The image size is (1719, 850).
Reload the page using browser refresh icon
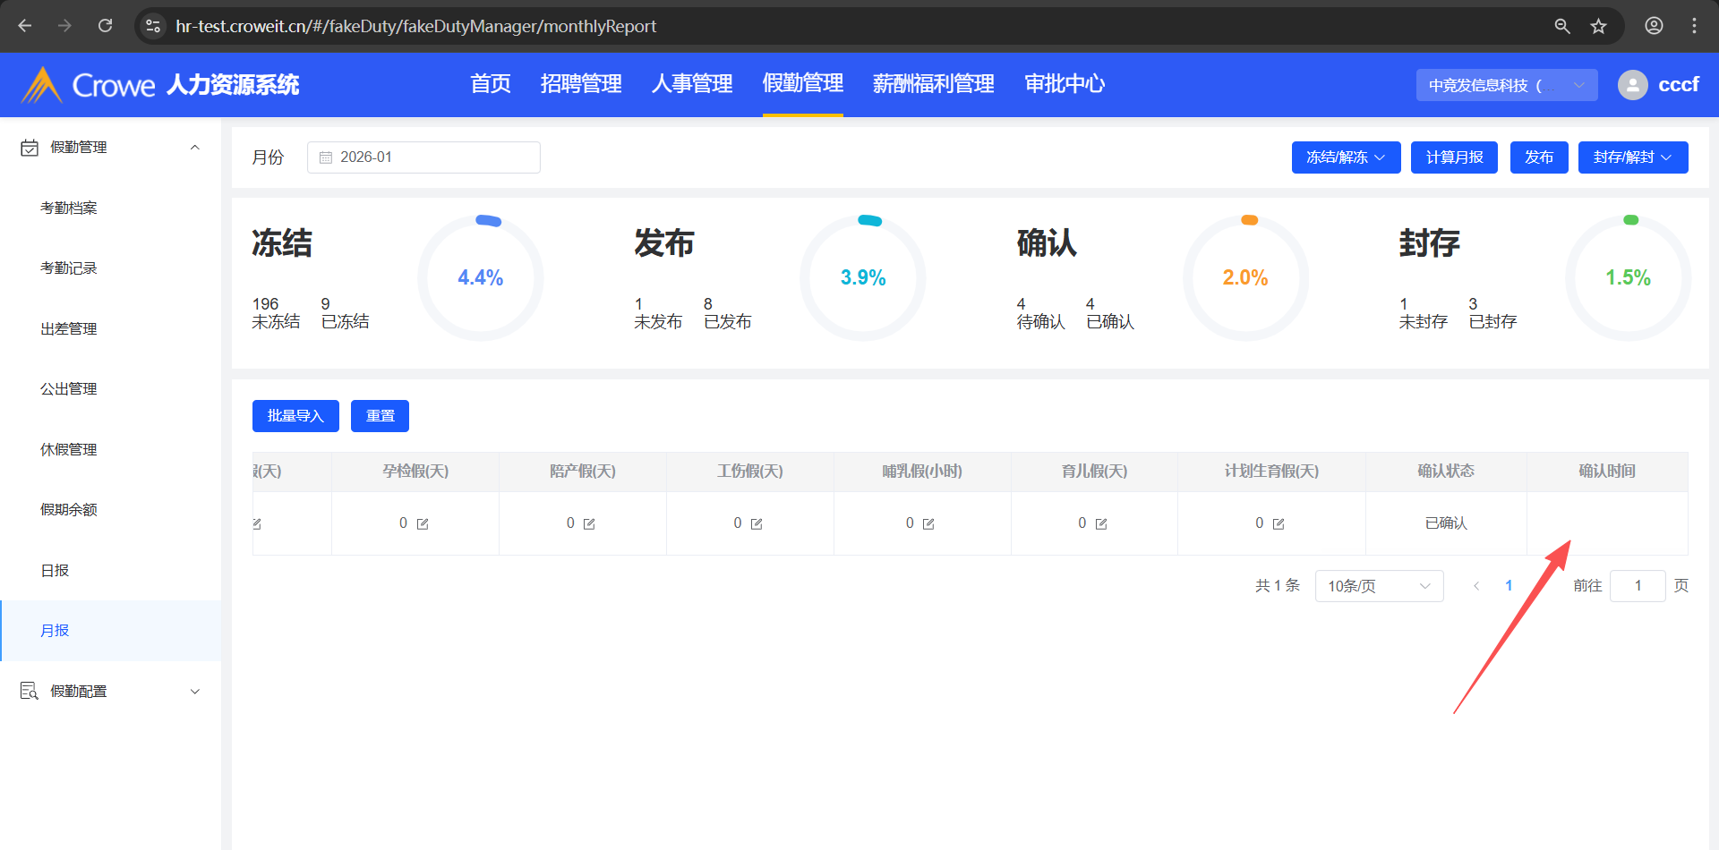click(106, 26)
